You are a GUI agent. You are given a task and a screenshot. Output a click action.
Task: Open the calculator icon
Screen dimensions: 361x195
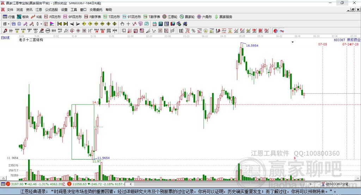click(160, 24)
